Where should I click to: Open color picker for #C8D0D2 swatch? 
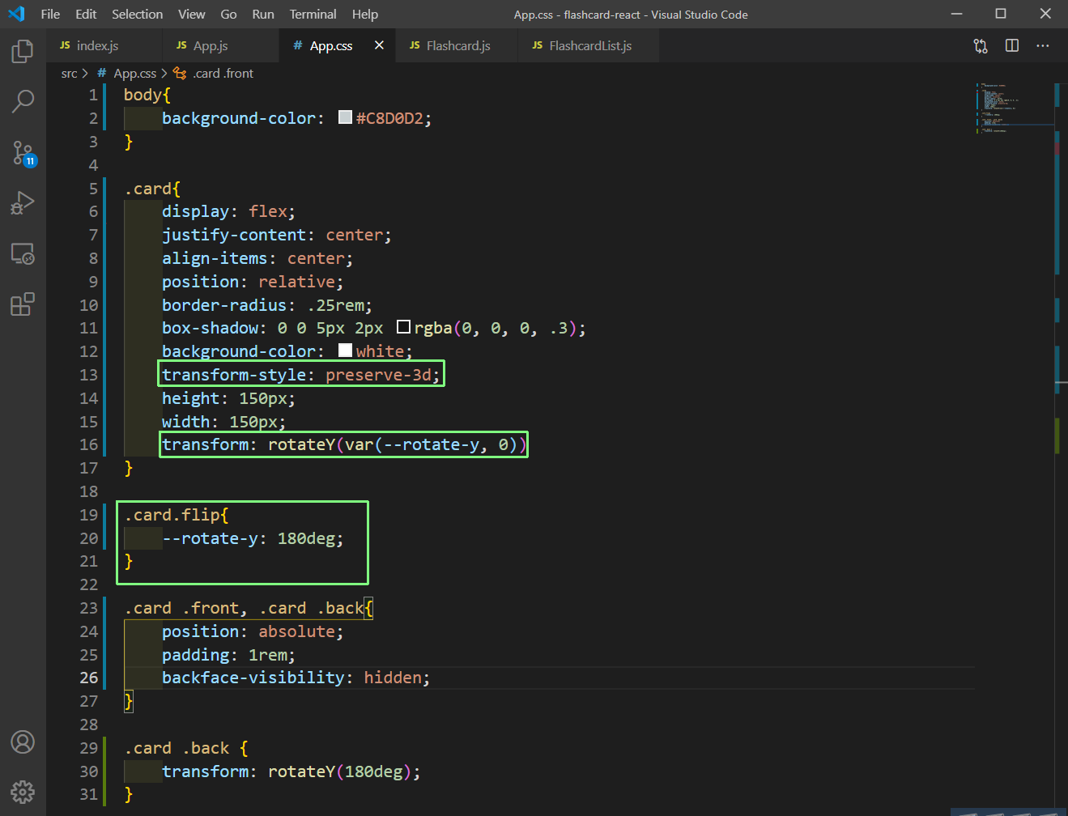(345, 117)
